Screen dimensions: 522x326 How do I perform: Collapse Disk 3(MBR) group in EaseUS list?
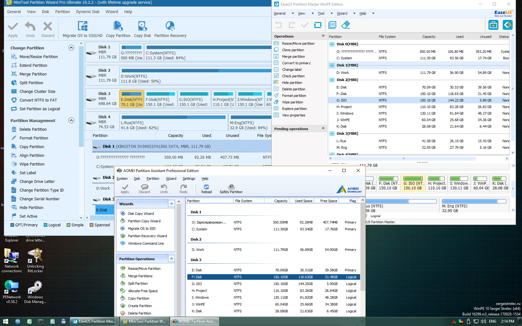tap(332, 134)
